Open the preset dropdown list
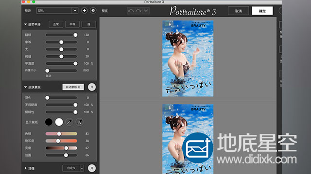 click(x=57, y=11)
